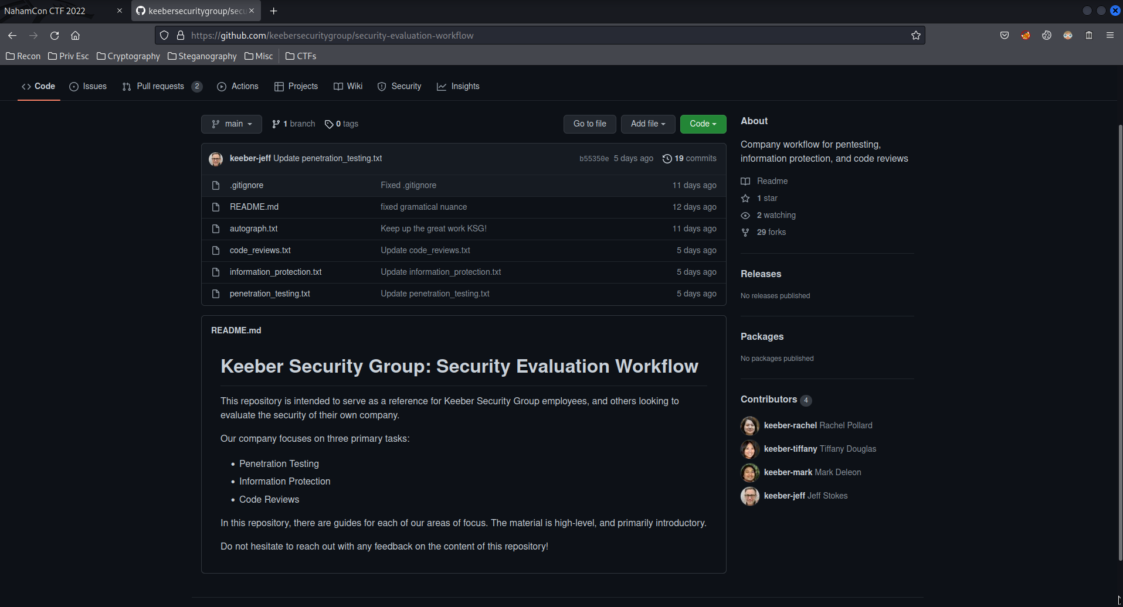Reload the current page
The width and height of the screenshot is (1123, 607).
[55, 36]
